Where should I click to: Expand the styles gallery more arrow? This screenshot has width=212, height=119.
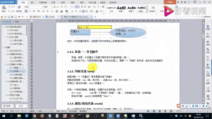click(x=147, y=12)
